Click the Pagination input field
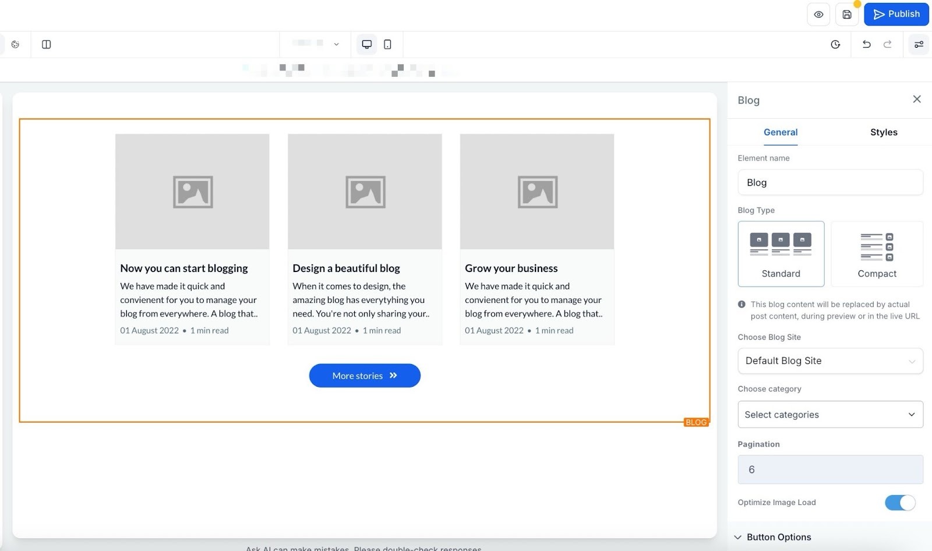The width and height of the screenshot is (932, 551). pyautogui.click(x=830, y=469)
